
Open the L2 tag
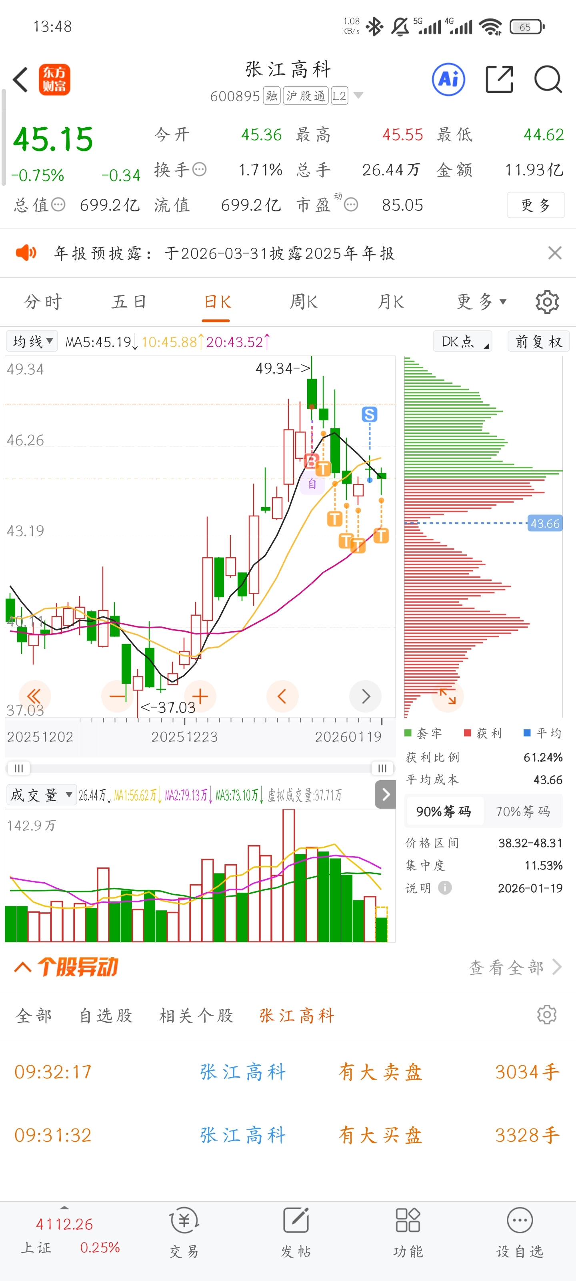pyautogui.click(x=340, y=96)
